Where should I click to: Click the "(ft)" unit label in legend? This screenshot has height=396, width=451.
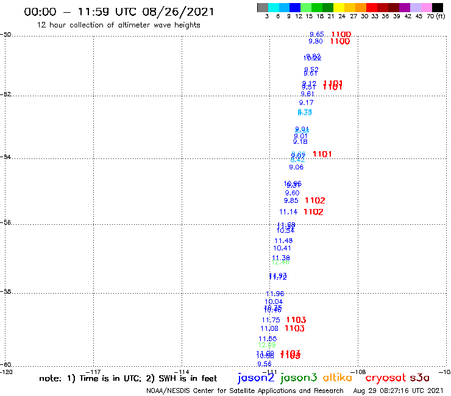(x=441, y=16)
